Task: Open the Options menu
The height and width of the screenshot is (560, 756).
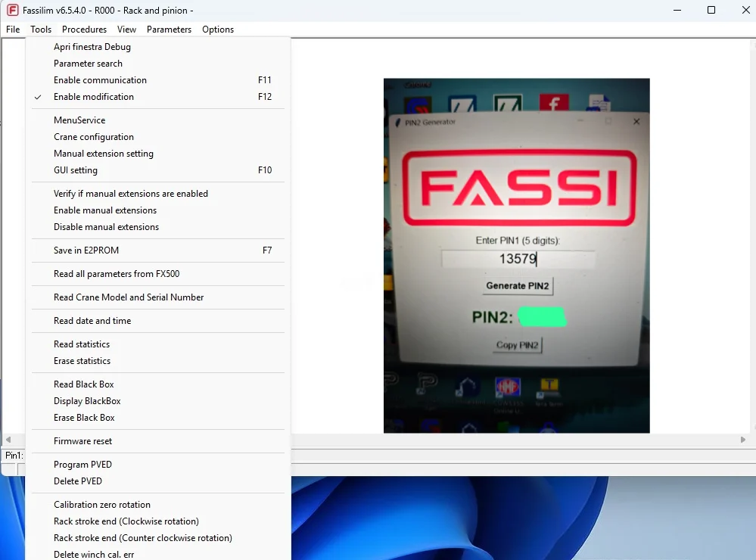Action: tap(218, 30)
